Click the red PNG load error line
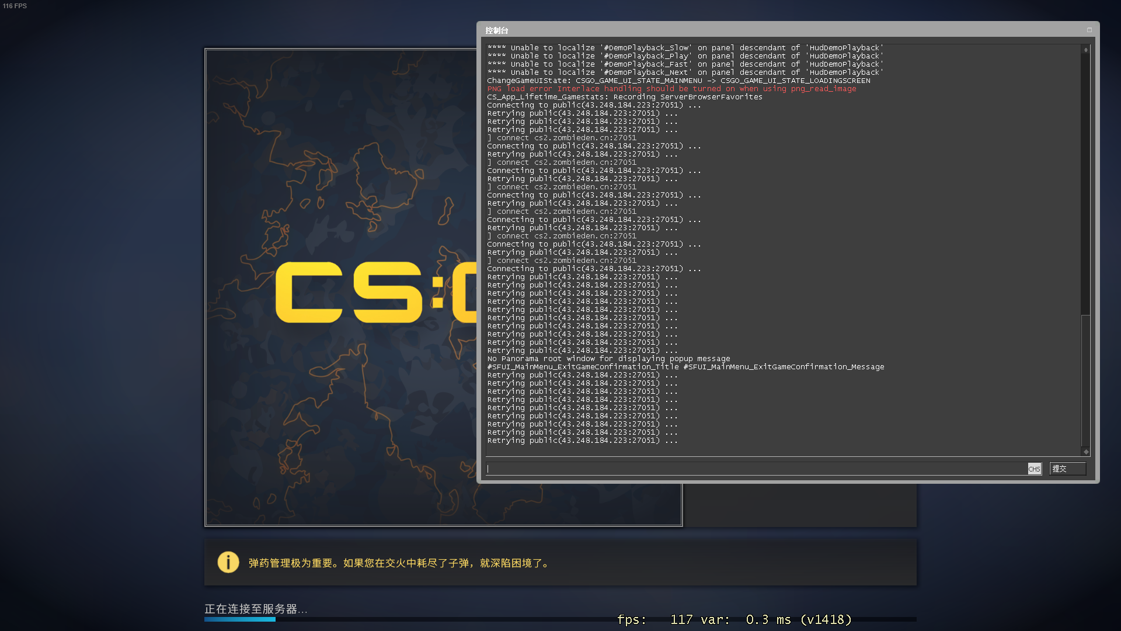The width and height of the screenshot is (1121, 631). pos(671,89)
